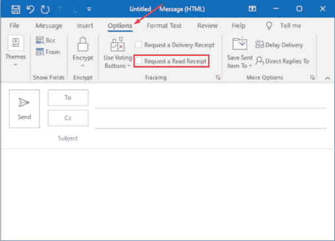Enable Request a Delivery Receipt checkbox
Screen dimensions: 335x241
tap(139, 45)
